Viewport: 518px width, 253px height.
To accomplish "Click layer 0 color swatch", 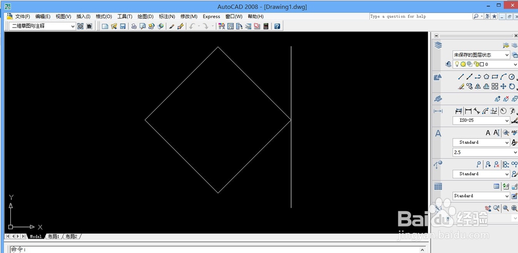I will coord(482,64).
